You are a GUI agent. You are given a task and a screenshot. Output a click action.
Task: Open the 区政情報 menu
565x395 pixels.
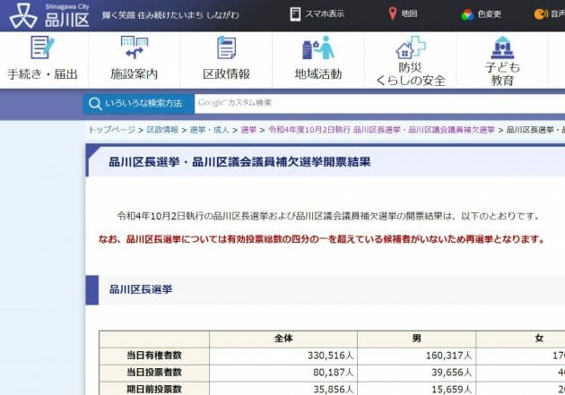click(226, 60)
